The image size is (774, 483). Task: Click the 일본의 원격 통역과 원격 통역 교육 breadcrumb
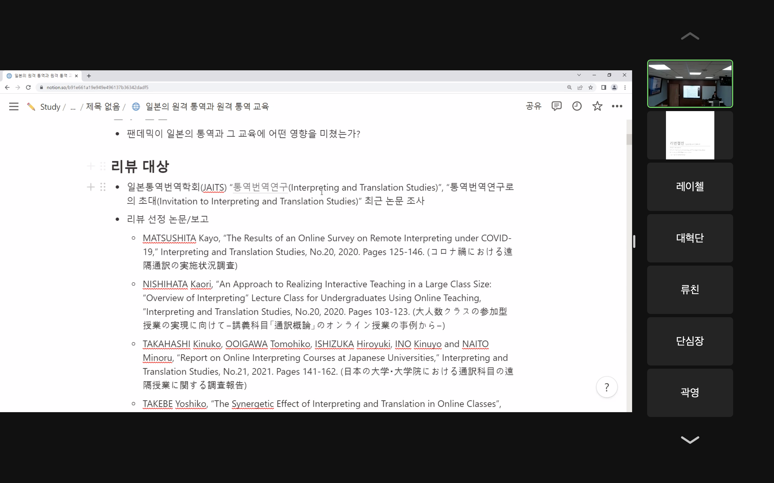(207, 106)
